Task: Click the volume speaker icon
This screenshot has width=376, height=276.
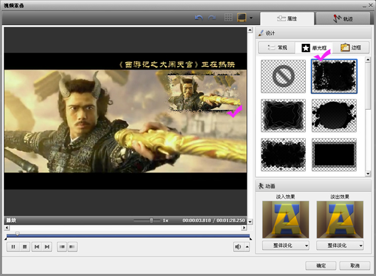Action: pyautogui.click(x=238, y=247)
